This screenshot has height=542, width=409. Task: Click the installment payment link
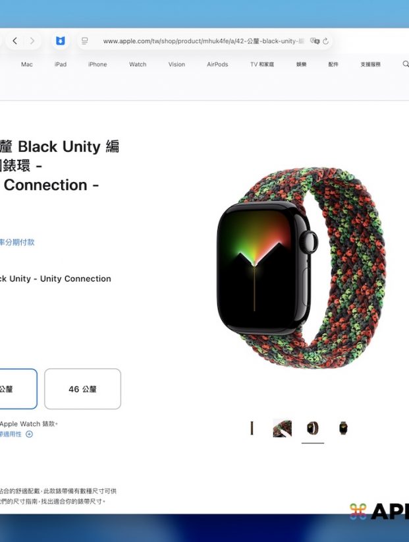[x=17, y=242]
